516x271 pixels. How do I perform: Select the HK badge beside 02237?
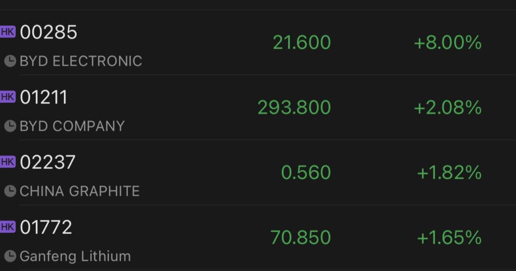pyautogui.click(x=8, y=162)
